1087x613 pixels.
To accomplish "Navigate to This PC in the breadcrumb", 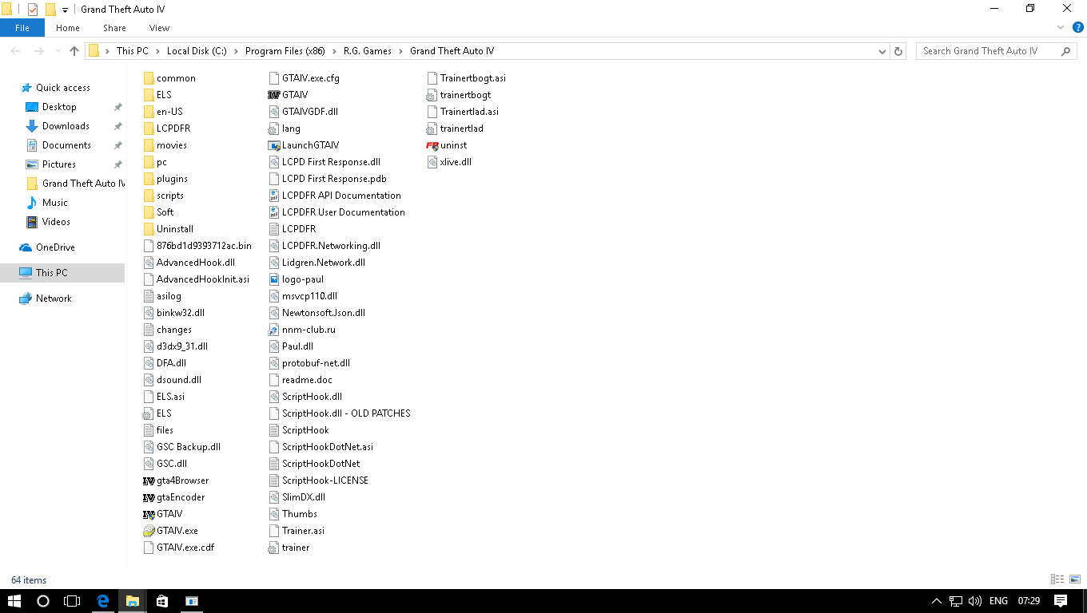I will point(133,51).
